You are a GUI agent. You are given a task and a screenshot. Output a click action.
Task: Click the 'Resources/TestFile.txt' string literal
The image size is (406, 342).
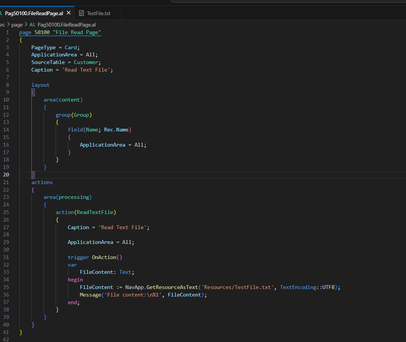pyautogui.click(x=237, y=287)
